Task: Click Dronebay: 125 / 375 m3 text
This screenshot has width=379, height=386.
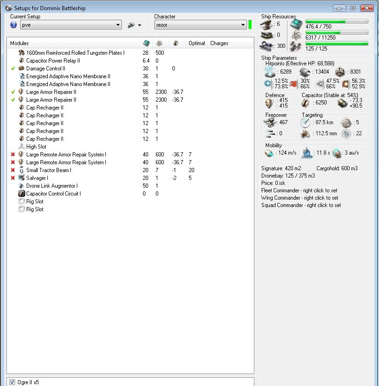Action: coord(288,176)
